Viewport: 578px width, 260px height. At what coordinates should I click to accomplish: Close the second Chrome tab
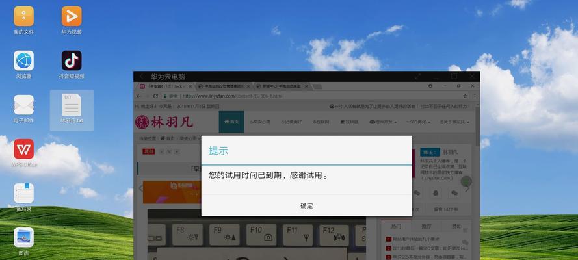(248, 86)
